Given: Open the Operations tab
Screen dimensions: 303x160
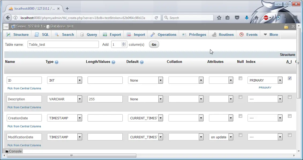Looking at the screenshot, I should point(163,35).
